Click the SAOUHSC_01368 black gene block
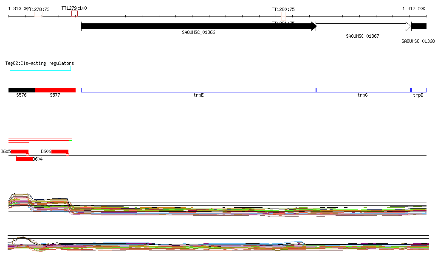Screen dimensions: 435x259 pyautogui.click(x=419, y=26)
